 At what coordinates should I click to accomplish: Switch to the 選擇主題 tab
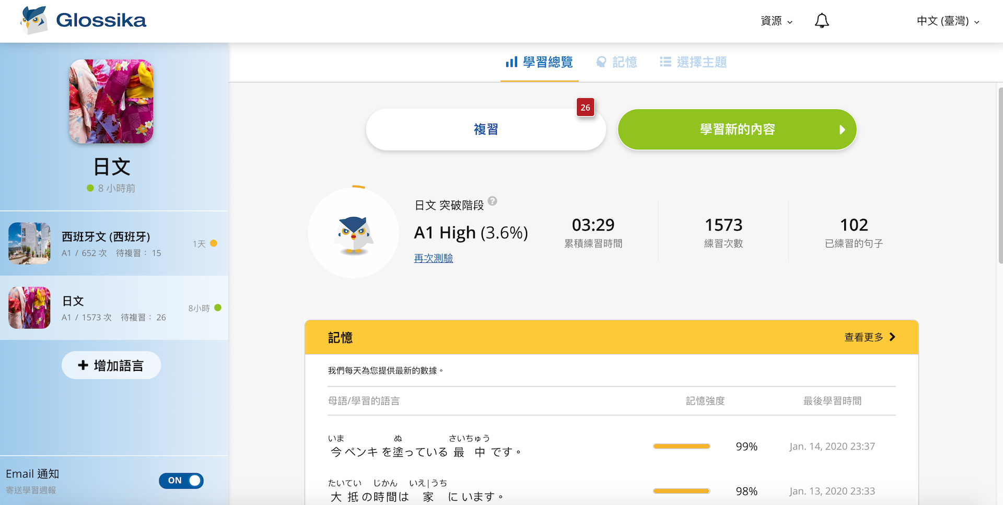[x=693, y=62]
